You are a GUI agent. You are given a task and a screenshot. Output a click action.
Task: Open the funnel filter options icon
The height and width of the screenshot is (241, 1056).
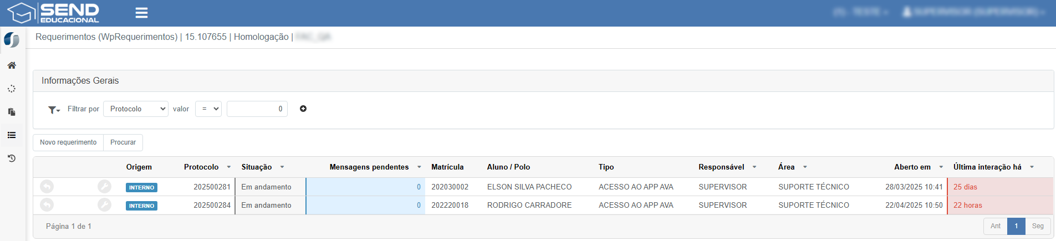click(54, 110)
